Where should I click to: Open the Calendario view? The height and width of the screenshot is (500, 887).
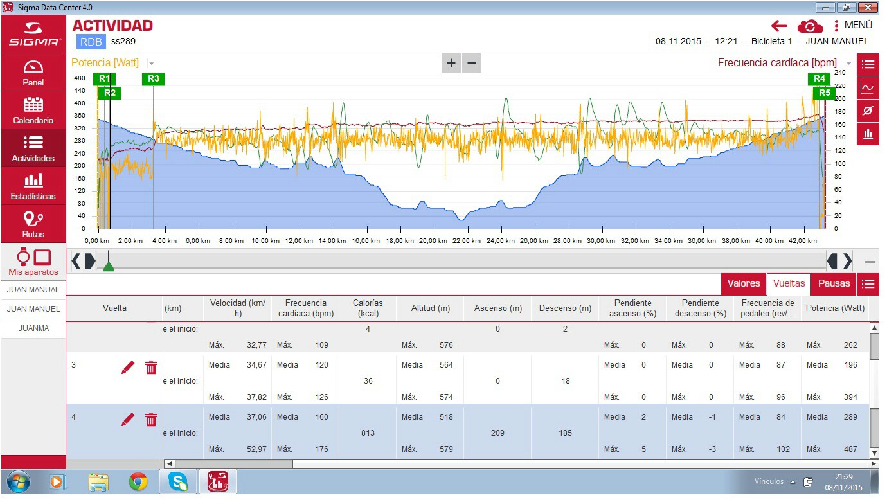point(33,110)
